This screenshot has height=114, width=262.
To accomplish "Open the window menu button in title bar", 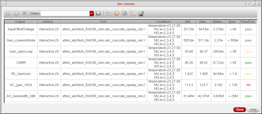I will (4, 4).
